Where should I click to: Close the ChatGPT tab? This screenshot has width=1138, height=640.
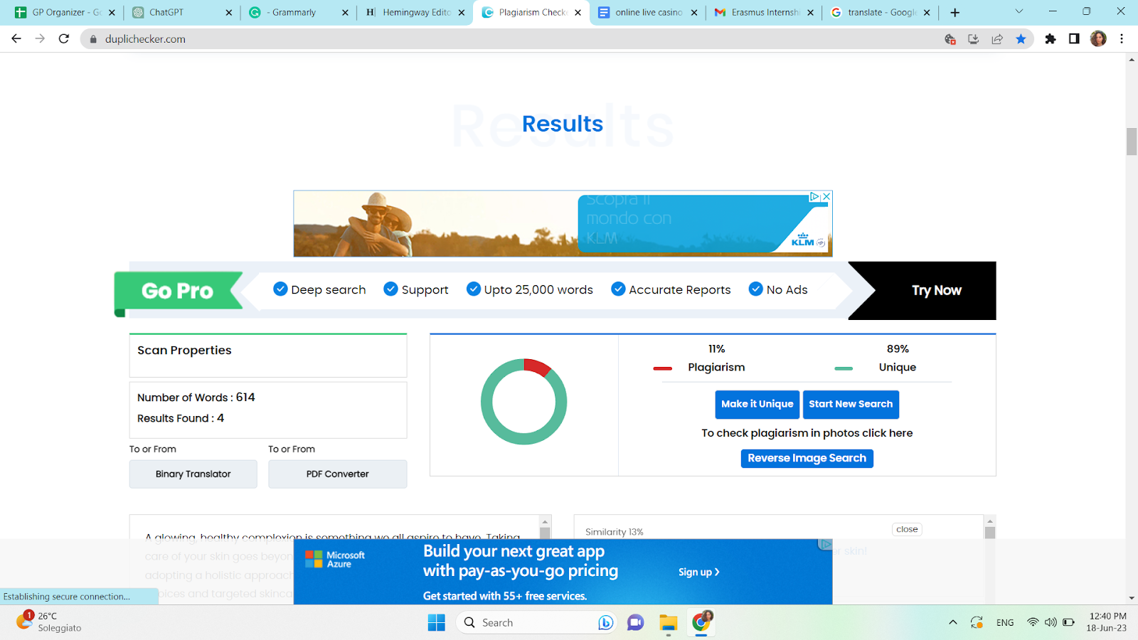tap(228, 13)
